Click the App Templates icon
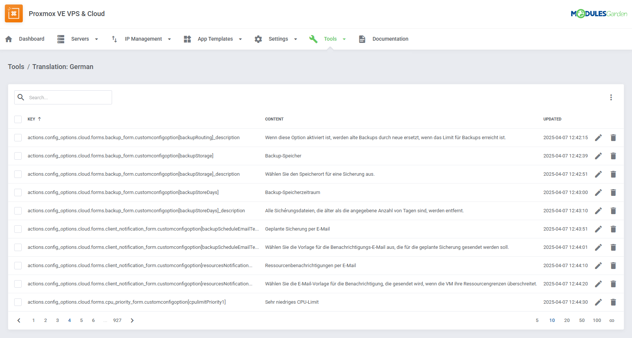The width and height of the screenshot is (632, 338). (x=187, y=39)
